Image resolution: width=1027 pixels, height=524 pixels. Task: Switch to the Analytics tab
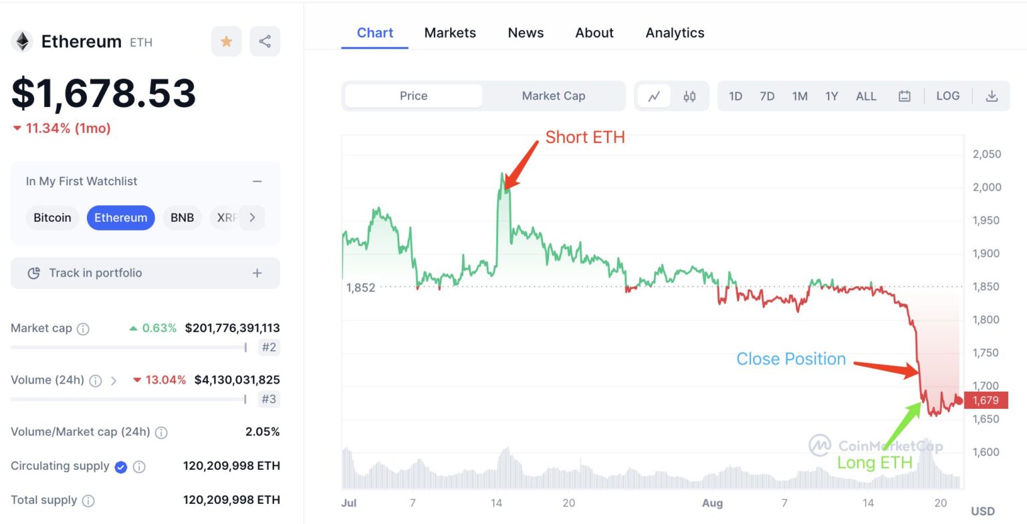(x=675, y=33)
